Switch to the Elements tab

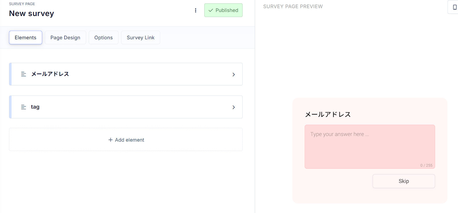pyautogui.click(x=25, y=37)
